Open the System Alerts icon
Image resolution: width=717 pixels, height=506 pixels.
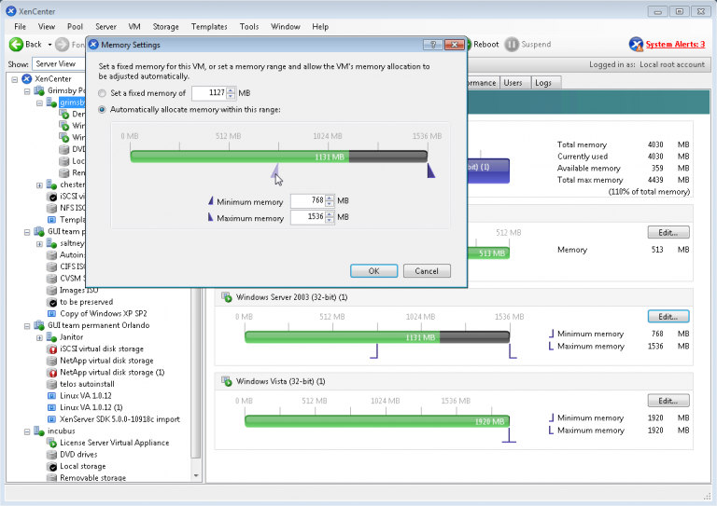pyautogui.click(x=636, y=44)
